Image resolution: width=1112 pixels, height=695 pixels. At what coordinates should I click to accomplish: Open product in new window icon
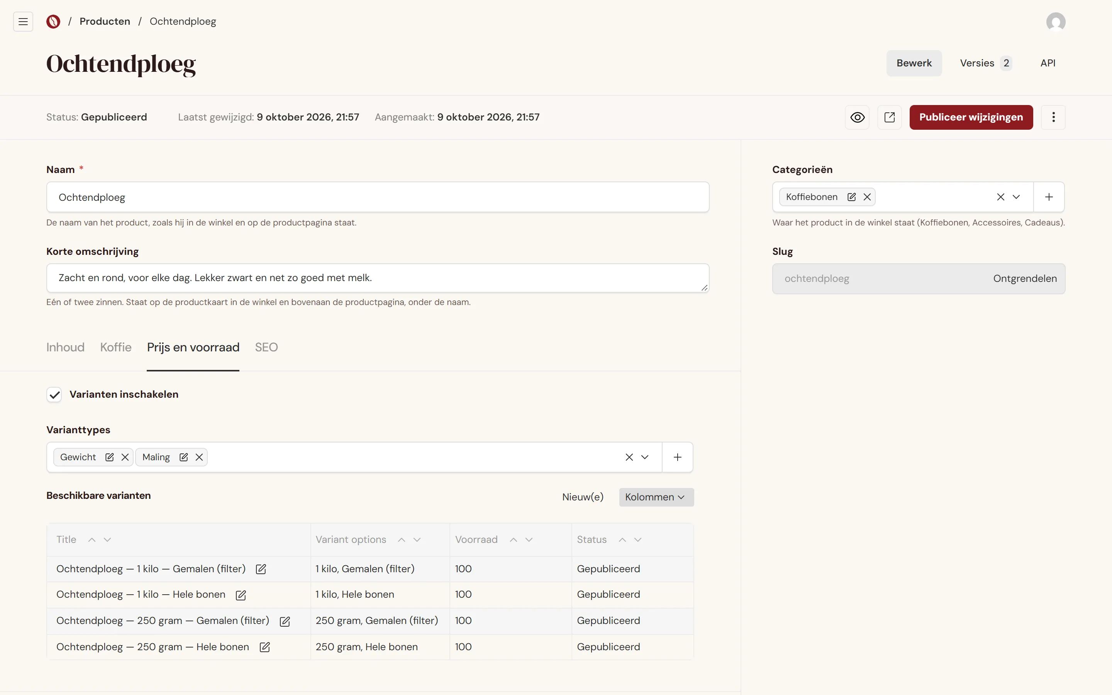[x=889, y=117]
